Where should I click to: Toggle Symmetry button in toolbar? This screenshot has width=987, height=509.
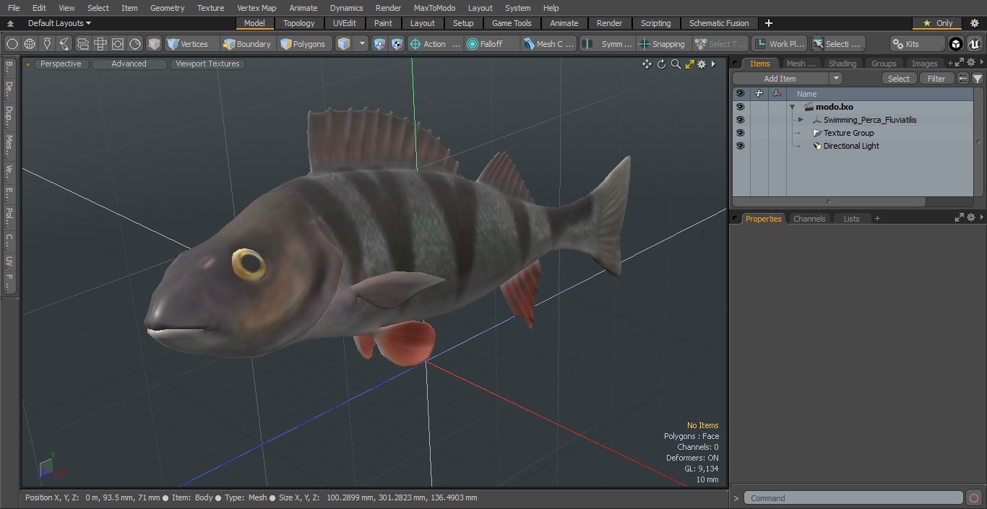(608, 44)
